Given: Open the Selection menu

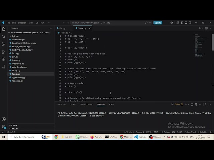Looking at the screenshot, I should point(22,23).
